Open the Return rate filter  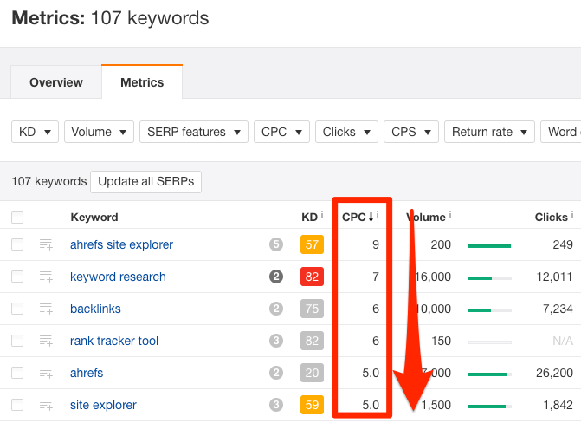489,132
